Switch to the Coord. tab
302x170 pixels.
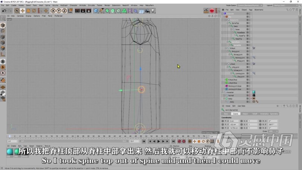coord(235,114)
